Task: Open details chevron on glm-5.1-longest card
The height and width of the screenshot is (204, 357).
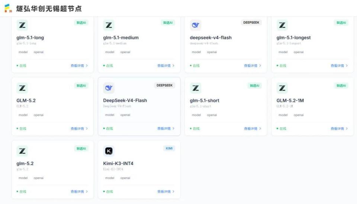Action: click(x=347, y=65)
